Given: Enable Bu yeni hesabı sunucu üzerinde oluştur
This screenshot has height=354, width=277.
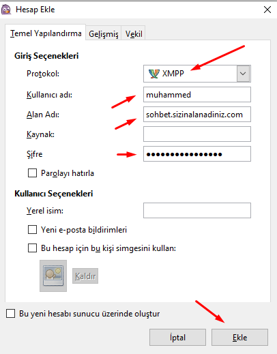Looking at the screenshot, I should click(x=11, y=313).
